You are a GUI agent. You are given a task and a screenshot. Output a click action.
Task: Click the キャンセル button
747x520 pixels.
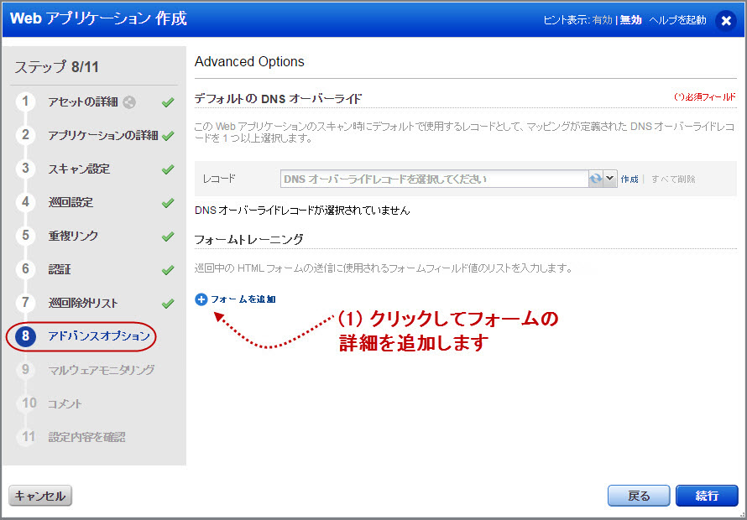point(39,496)
